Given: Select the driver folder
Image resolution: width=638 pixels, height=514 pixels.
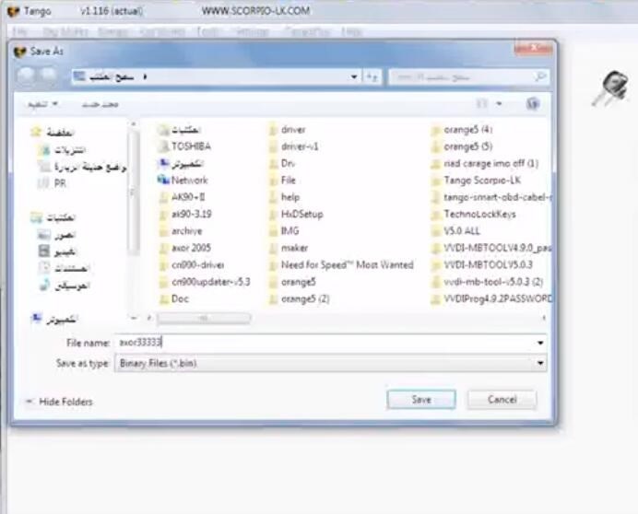Looking at the screenshot, I should [x=288, y=130].
